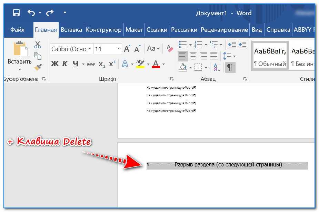Screen dimensions: 319x212
Task: Open the Справка tab
Action: coord(278,30)
